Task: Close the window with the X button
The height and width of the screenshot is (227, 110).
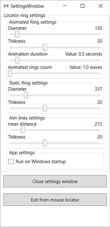Action: tap(100, 6)
